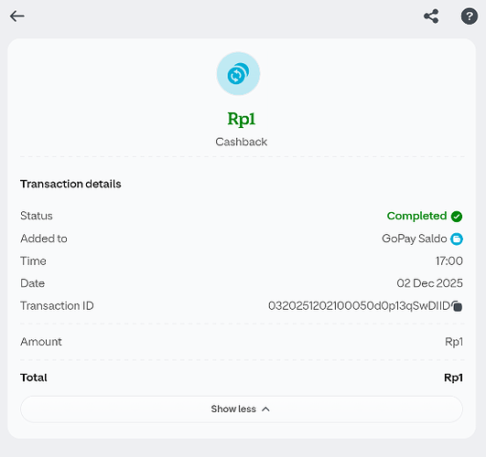Click the 02 Dec 2025 date value
486x457 pixels.
coord(429,283)
